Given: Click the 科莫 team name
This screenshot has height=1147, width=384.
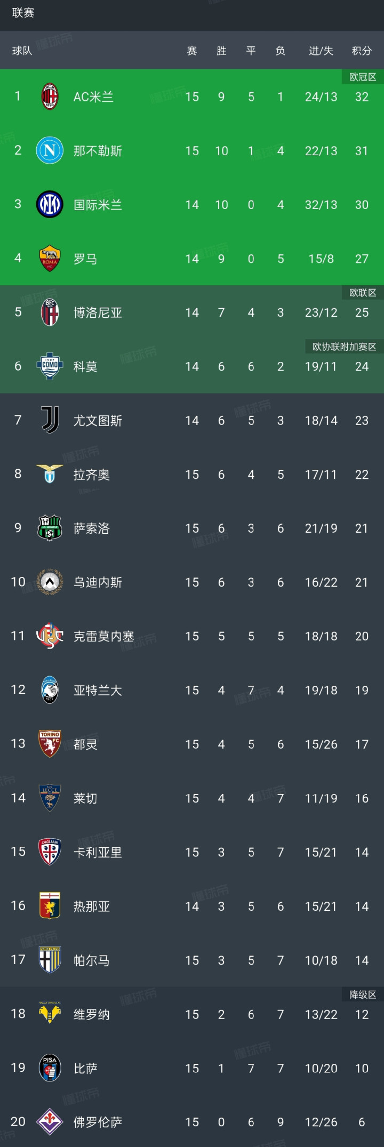Looking at the screenshot, I should 85,367.
